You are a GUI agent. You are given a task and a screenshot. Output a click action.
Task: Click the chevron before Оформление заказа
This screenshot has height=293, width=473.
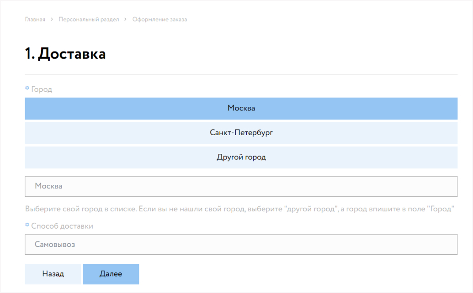(x=126, y=20)
